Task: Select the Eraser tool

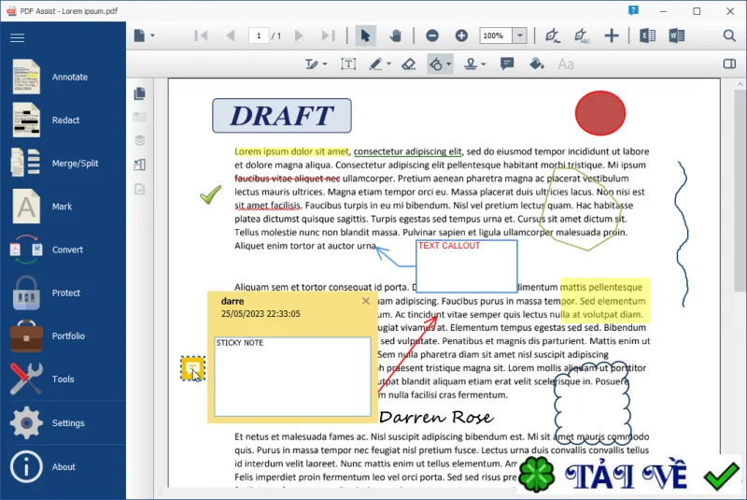Action: (x=409, y=64)
